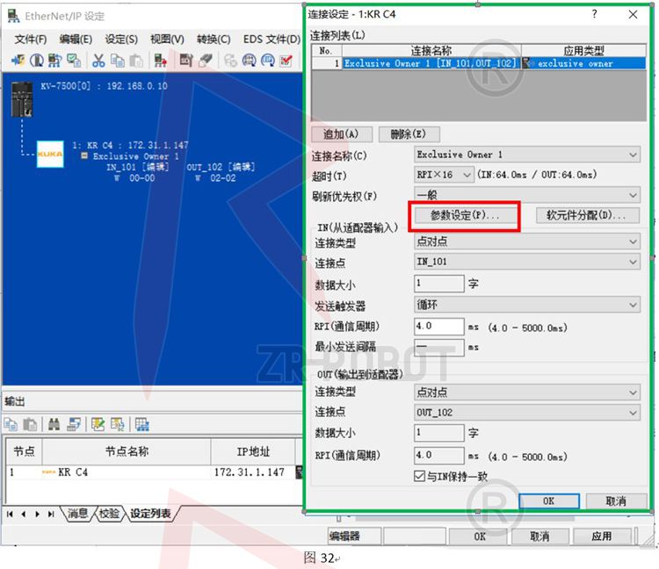Click the Copy icon in main toolbar
Screen dimensions: 659x569
coord(118,61)
